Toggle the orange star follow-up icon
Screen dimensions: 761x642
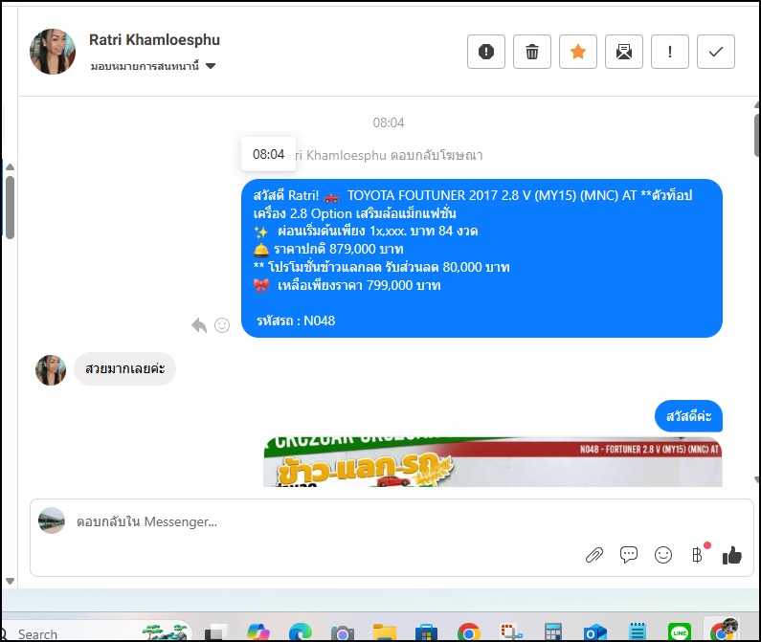(x=577, y=52)
